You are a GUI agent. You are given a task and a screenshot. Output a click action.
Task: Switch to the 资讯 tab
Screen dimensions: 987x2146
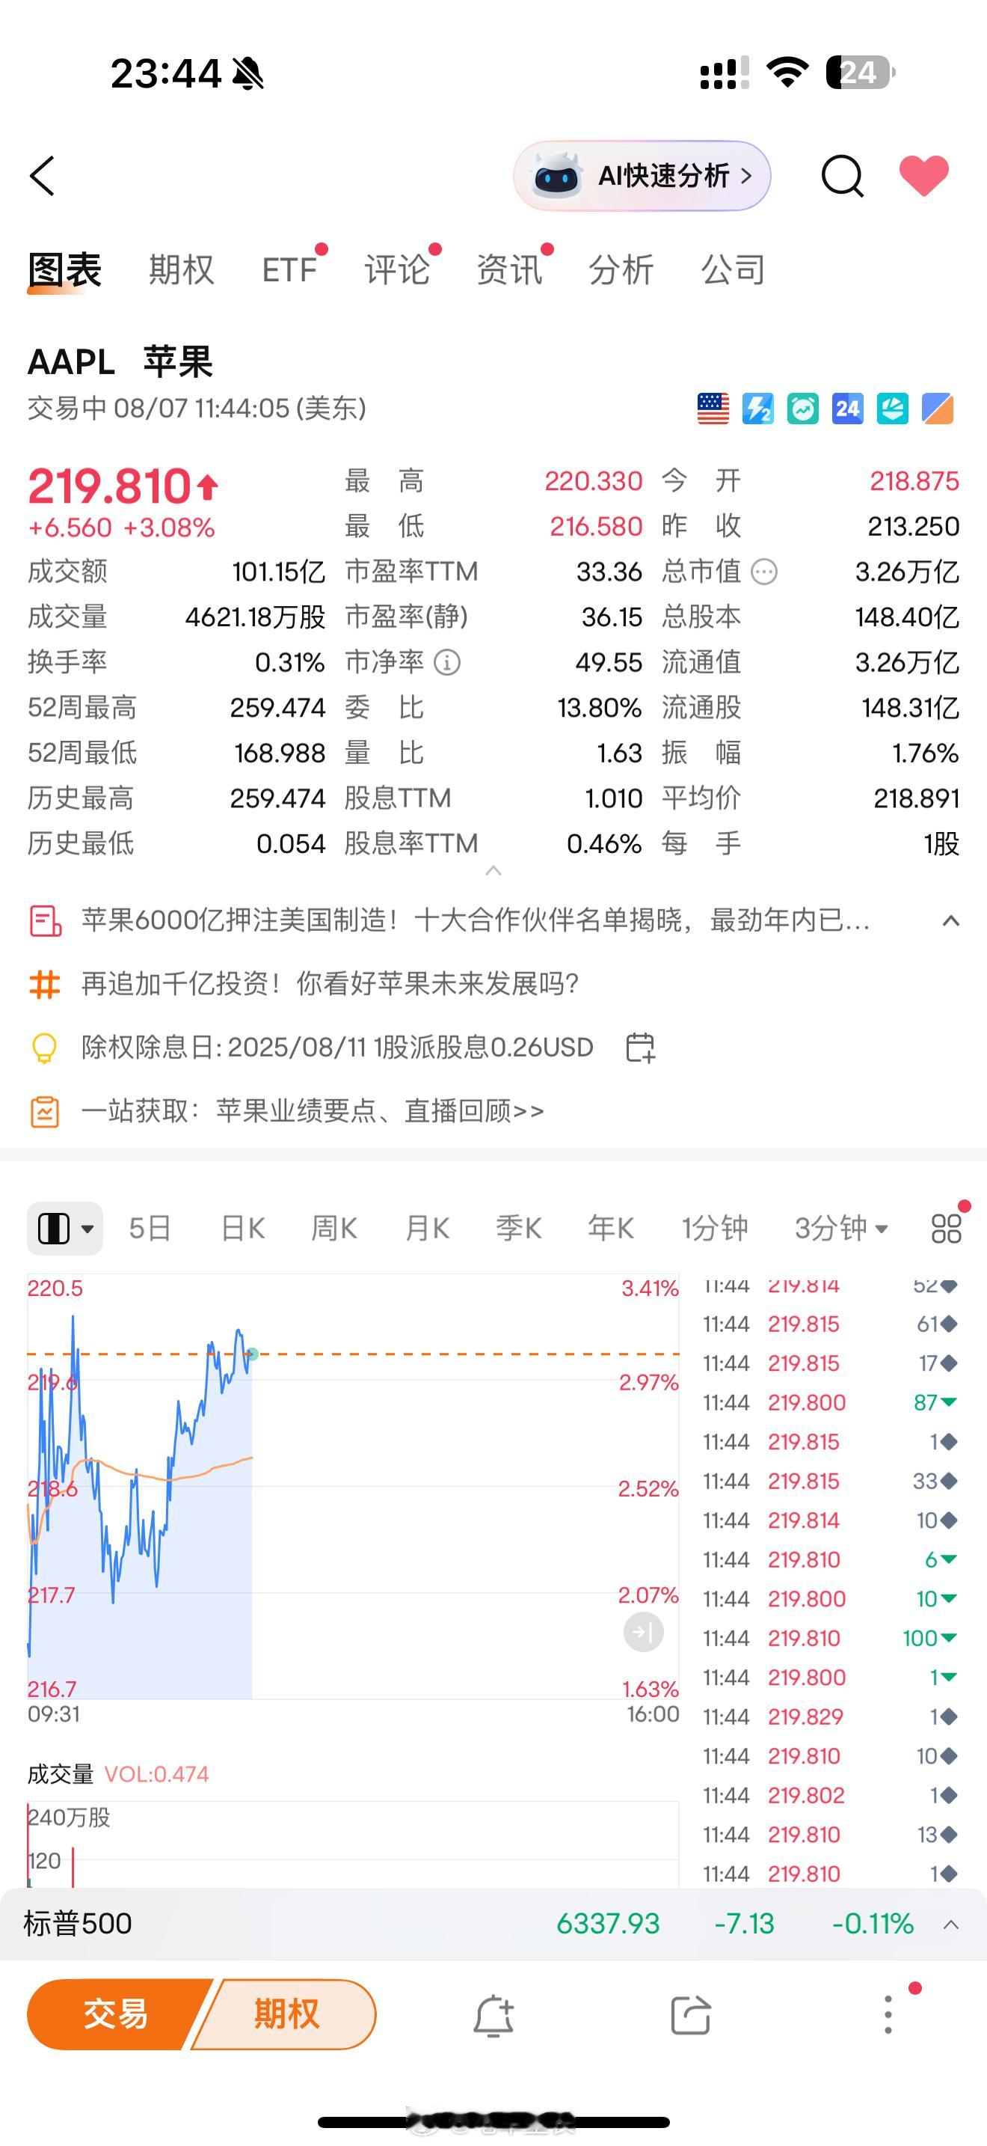(509, 270)
